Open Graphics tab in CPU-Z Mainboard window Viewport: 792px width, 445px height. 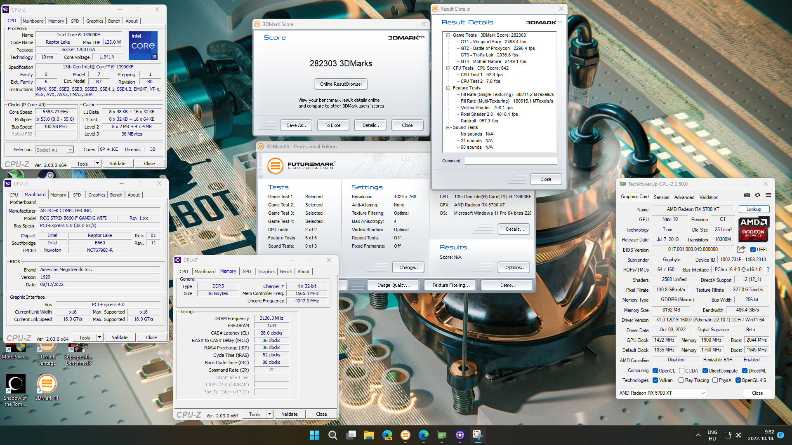click(97, 195)
